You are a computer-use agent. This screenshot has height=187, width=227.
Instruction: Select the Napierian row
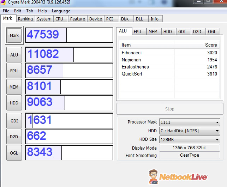[x=169, y=60]
